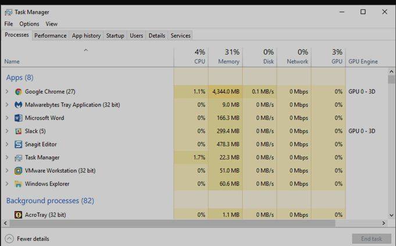Switch to the Performance tab
396x246 pixels.
pos(50,35)
